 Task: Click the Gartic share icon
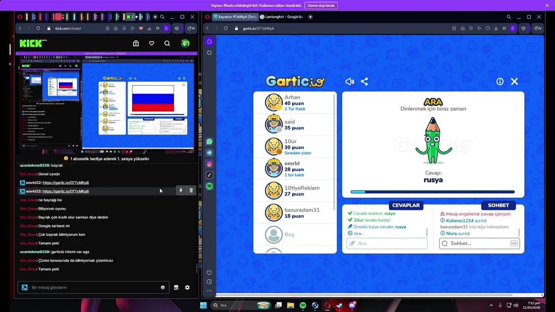364,81
